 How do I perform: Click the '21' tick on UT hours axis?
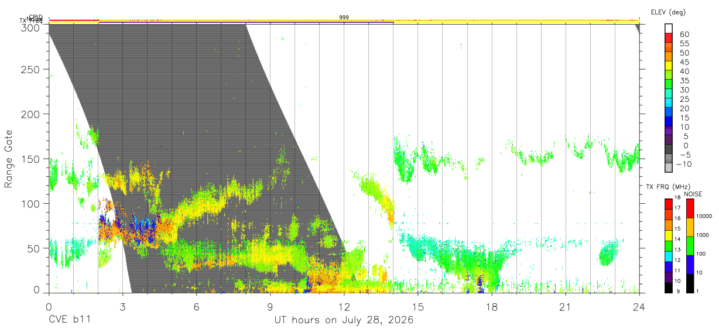[x=565, y=307]
